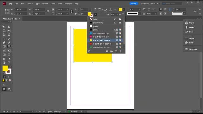Select the Rectangle tool

(x=9, y=47)
